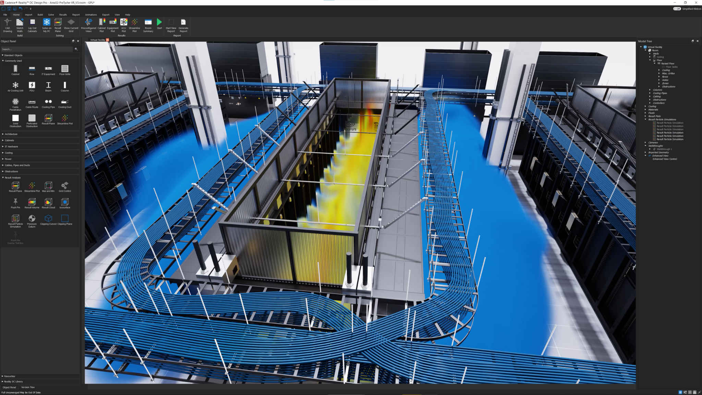Image resolution: width=702 pixels, height=395 pixels.
Task: Undo the last action
Action: [x=20, y=9]
